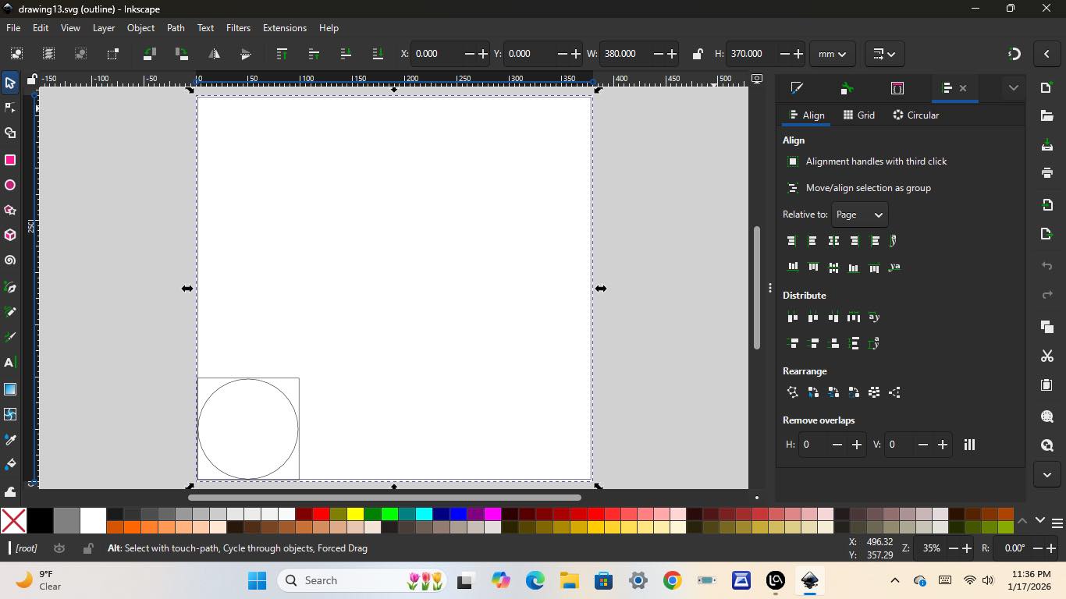1066x599 pixels.
Task: Select the Gradient tool
Action: [x=10, y=389]
